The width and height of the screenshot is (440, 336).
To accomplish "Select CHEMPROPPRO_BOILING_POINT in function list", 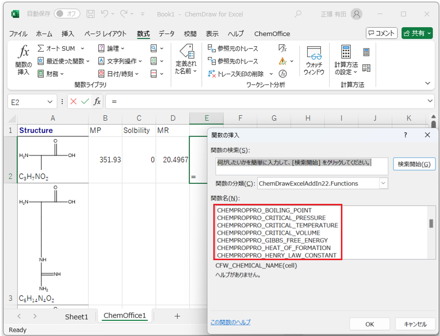I will [264, 211].
